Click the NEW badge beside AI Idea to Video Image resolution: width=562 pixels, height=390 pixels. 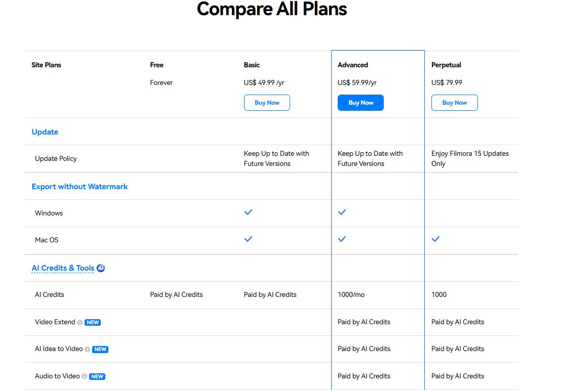[100, 350]
